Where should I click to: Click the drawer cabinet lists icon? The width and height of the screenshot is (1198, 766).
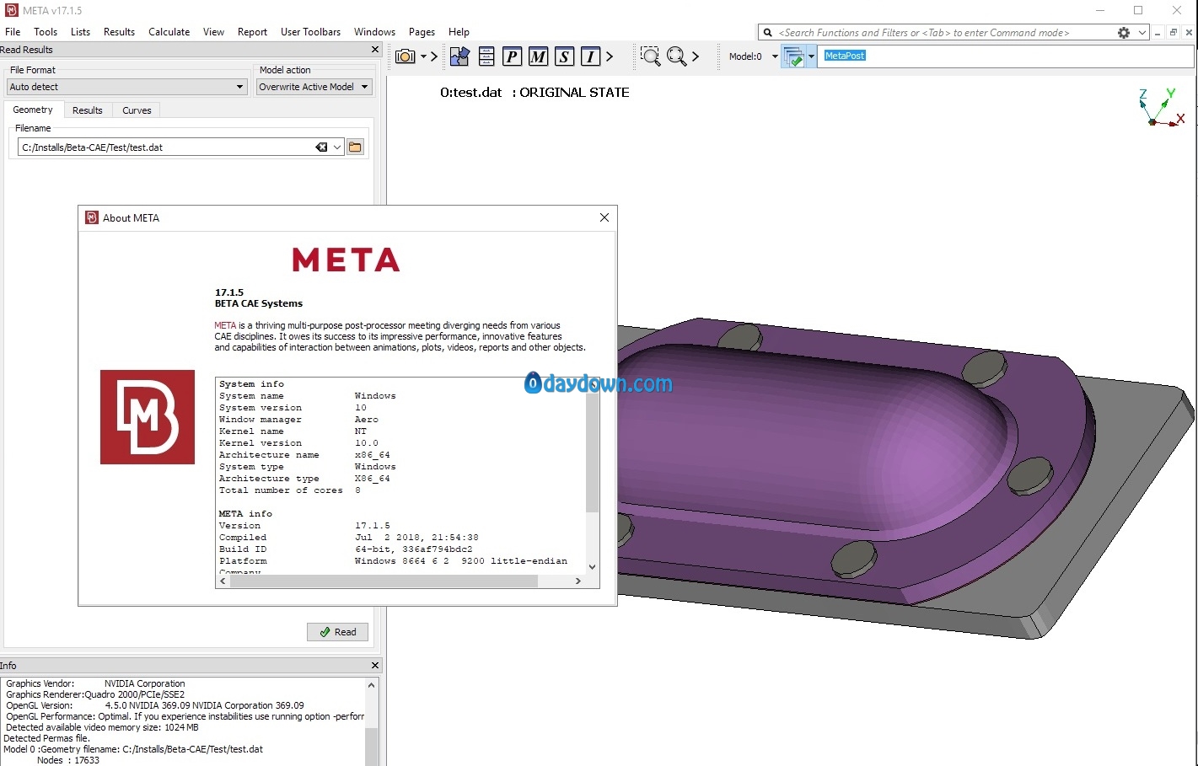tap(486, 56)
